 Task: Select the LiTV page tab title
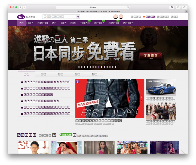(x=98, y=11)
